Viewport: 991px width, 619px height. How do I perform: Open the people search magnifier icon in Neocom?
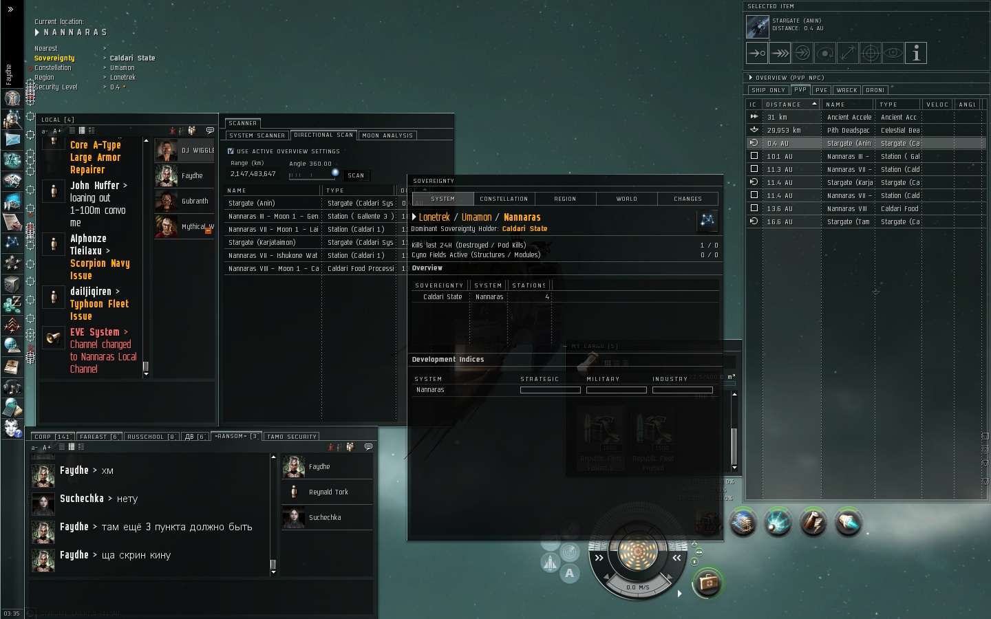pos(12,119)
